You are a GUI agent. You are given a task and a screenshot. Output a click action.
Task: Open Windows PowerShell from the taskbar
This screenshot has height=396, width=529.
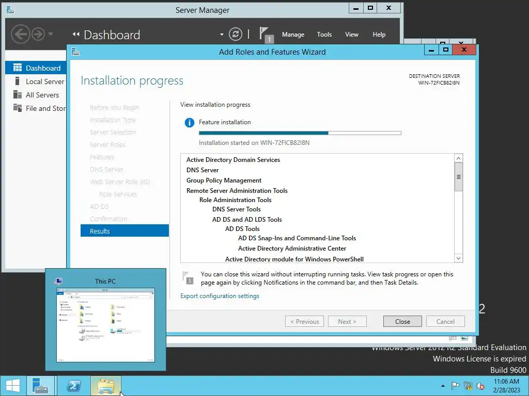pyautogui.click(x=74, y=386)
